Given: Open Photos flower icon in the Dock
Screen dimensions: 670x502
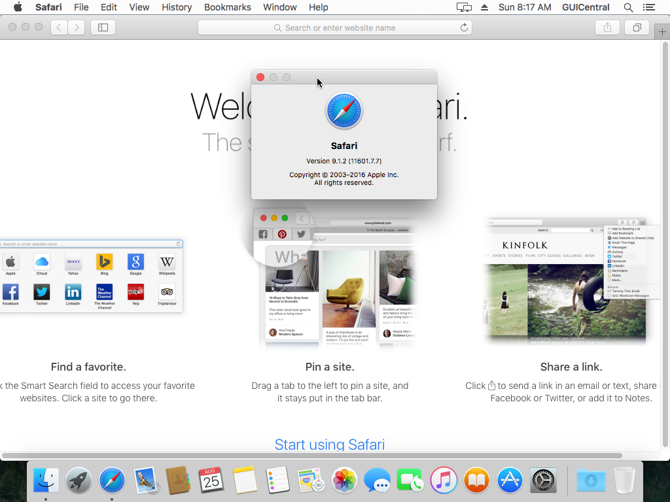Looking at the screenshot, I should pyautogui.click(x=344, y=480).
